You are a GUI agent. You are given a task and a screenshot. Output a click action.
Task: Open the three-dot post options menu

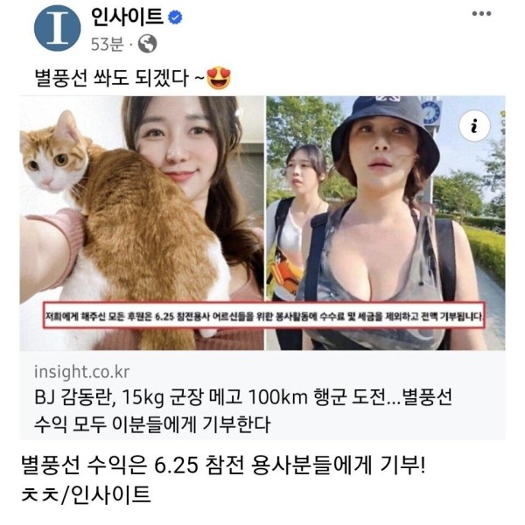pos(481,14)
